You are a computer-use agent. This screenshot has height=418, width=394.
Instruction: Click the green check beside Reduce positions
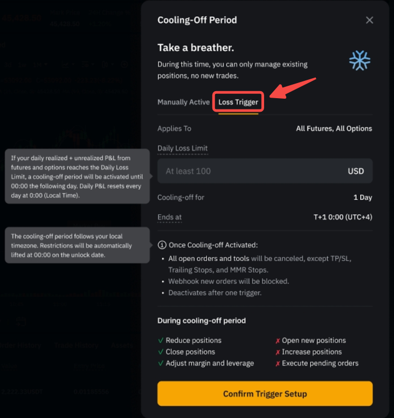(161, 340)
